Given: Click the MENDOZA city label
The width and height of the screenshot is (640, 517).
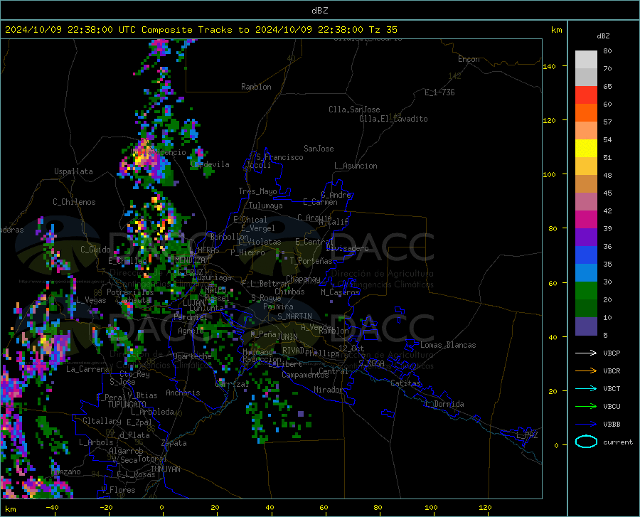Looking at the screenshot, I should 190,260.
